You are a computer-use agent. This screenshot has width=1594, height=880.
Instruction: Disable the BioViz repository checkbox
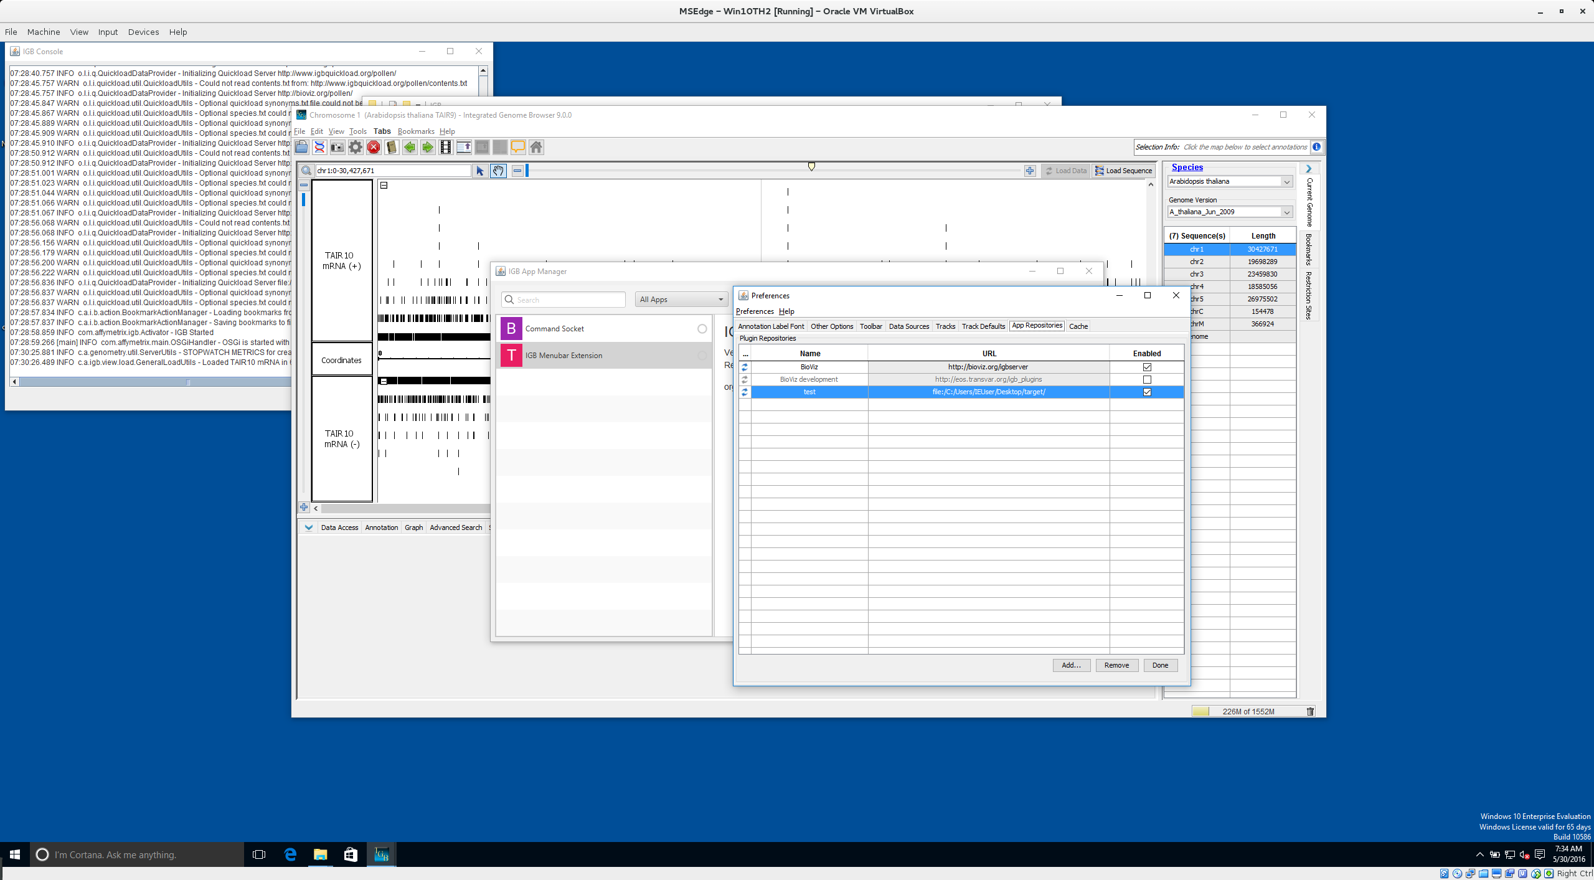tap(1147, 367)
